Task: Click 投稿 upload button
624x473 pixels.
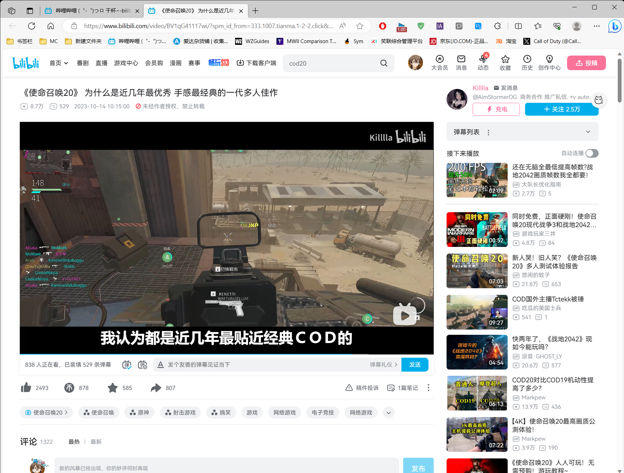Action: 586,63
